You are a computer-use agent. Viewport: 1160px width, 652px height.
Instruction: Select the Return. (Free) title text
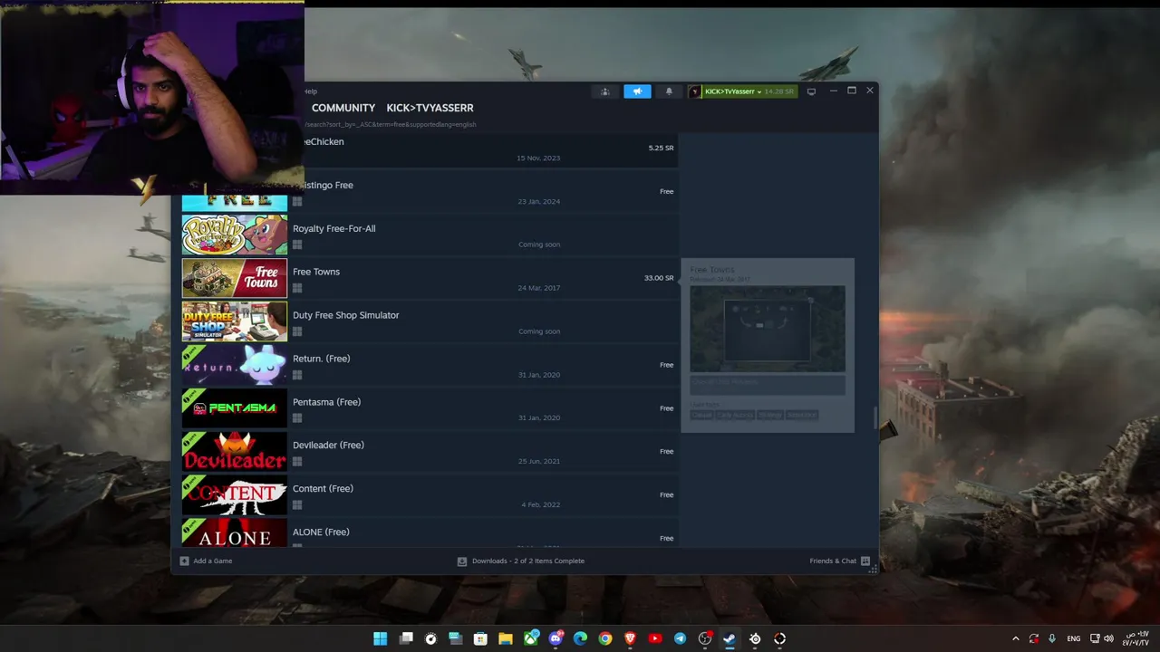[321, 359]
